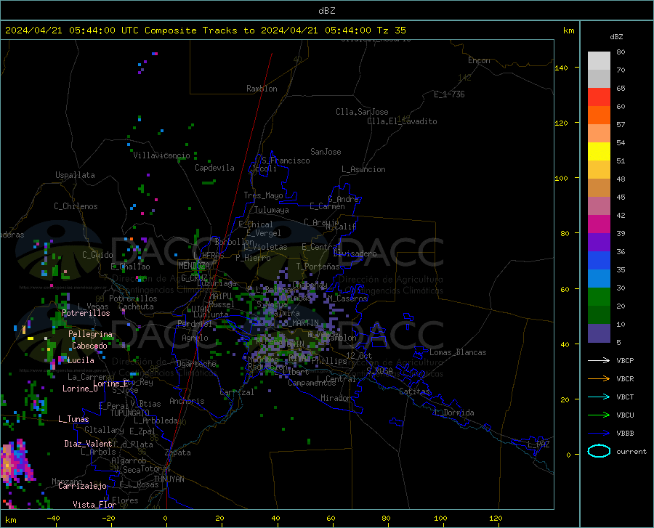Click the E_1-736 map label
This screenshot has width=654, height=528.
pyautogui.click(x=449, y=94)
